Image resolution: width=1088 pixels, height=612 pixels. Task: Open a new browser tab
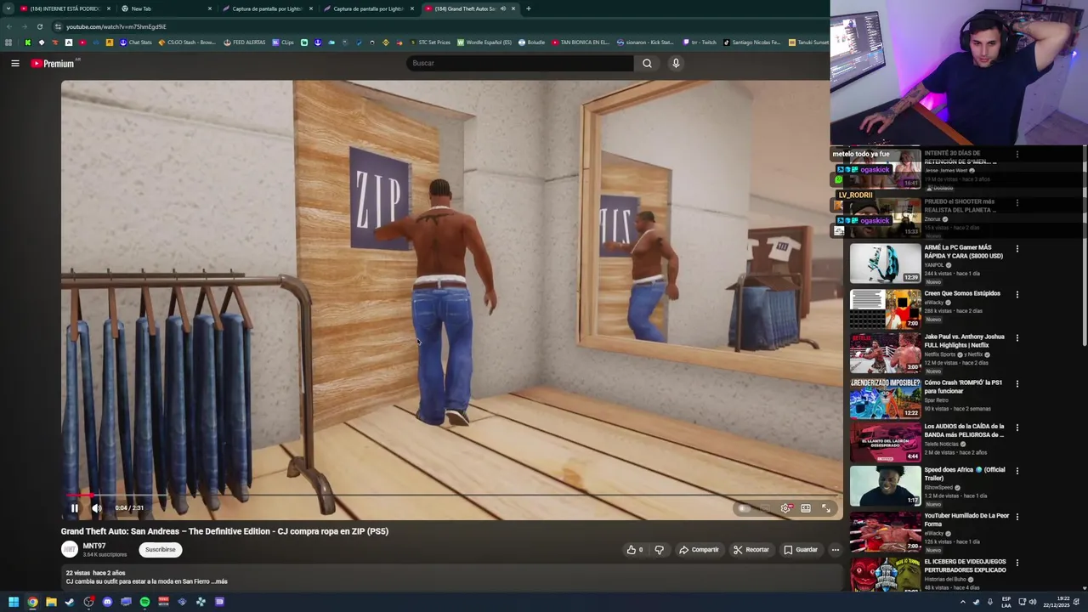click(x=529, y=8)
